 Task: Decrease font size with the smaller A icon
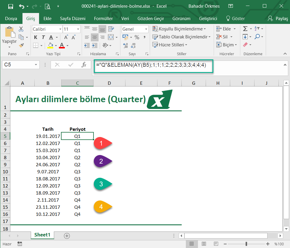click(74, 37)
